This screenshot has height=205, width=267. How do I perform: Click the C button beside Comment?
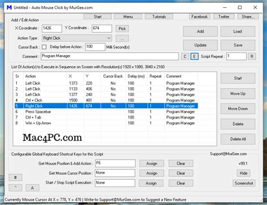click(x=185, y=56)
